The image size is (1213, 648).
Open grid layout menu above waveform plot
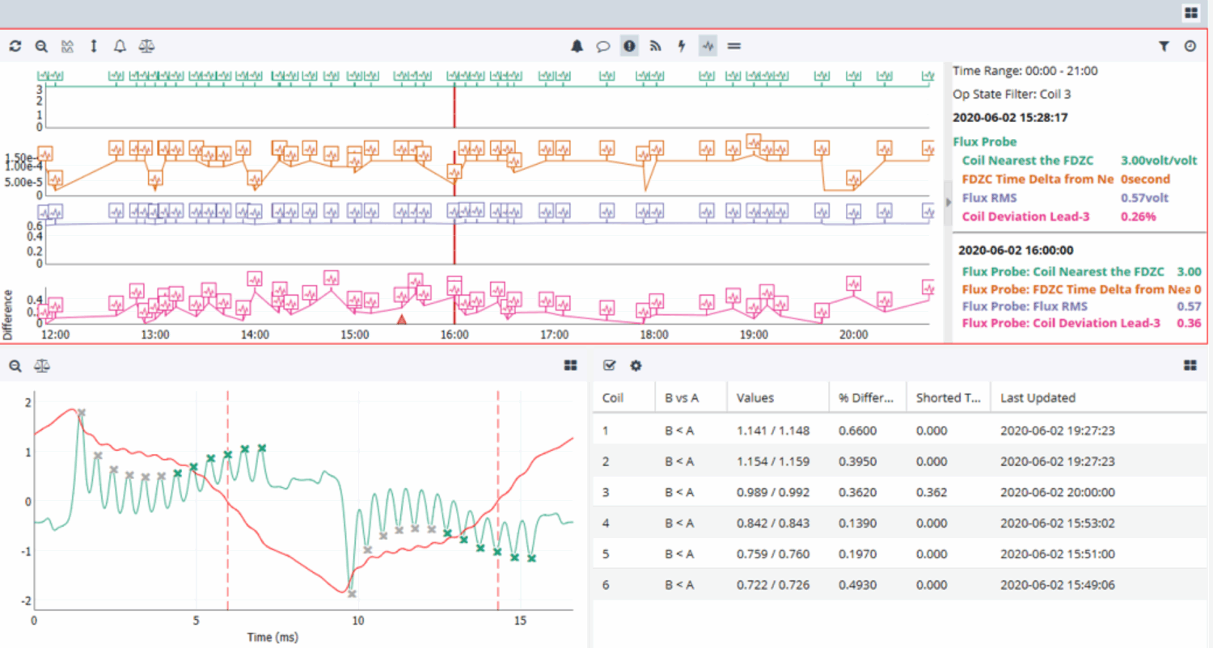pos(571,366)
